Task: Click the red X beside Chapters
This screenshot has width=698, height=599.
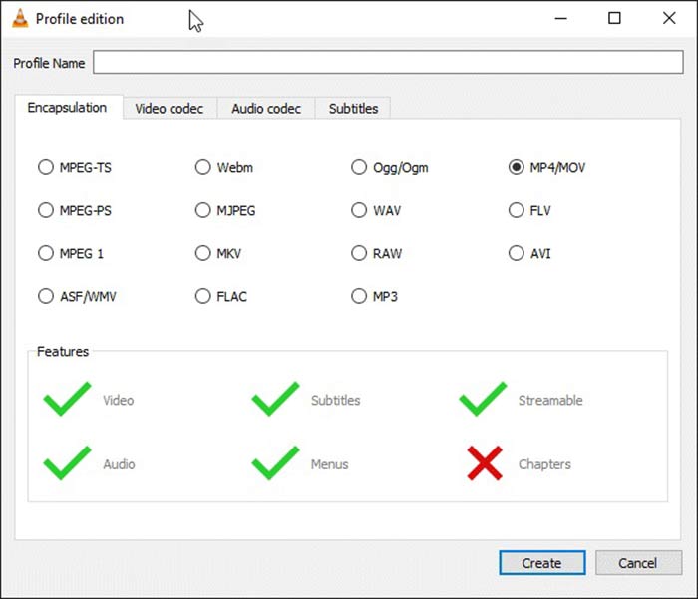Action: (x=485, y=463)
